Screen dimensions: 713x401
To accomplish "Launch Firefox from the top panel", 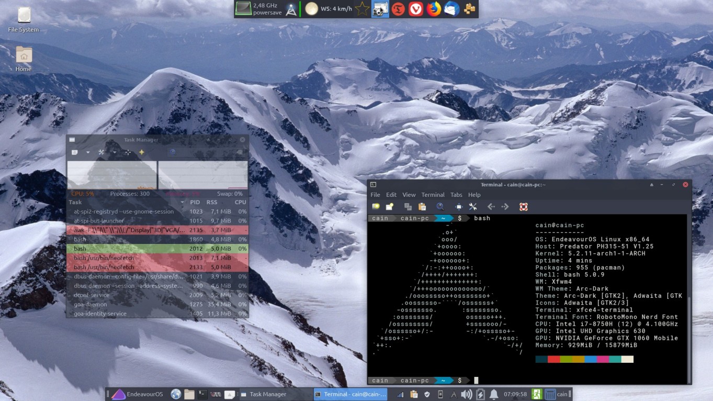I will point(434,9).
